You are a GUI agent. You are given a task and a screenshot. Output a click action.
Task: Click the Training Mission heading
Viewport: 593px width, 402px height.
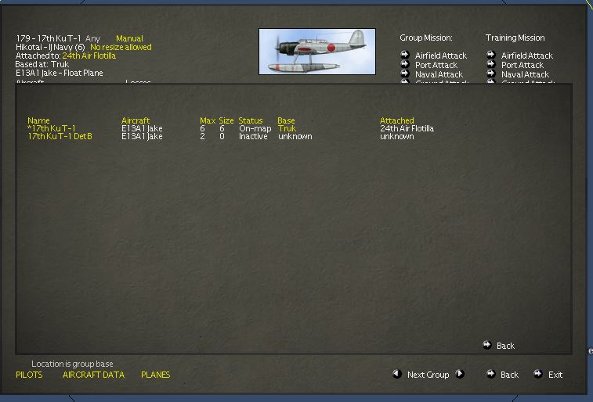(515, 38)
